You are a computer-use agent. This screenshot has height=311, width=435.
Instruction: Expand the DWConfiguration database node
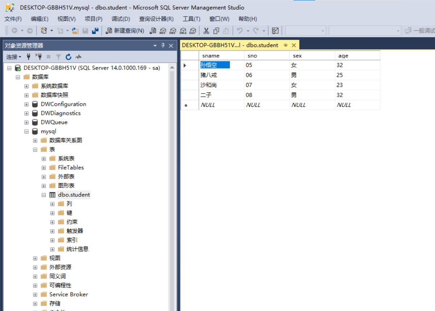(x=26, y=104)
